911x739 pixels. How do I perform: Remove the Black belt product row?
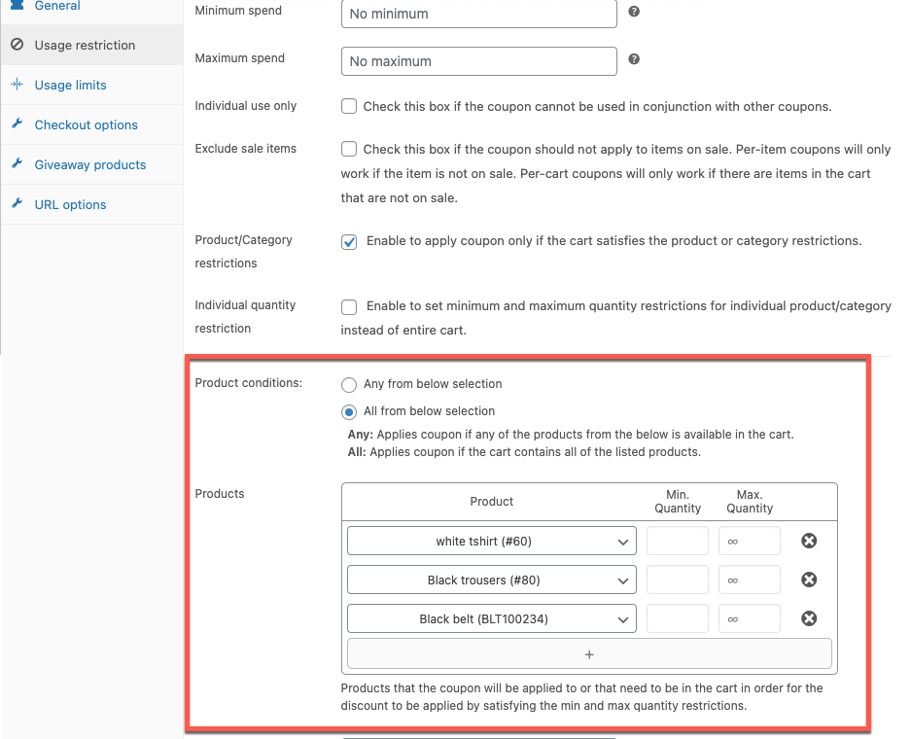pos(809,618)
